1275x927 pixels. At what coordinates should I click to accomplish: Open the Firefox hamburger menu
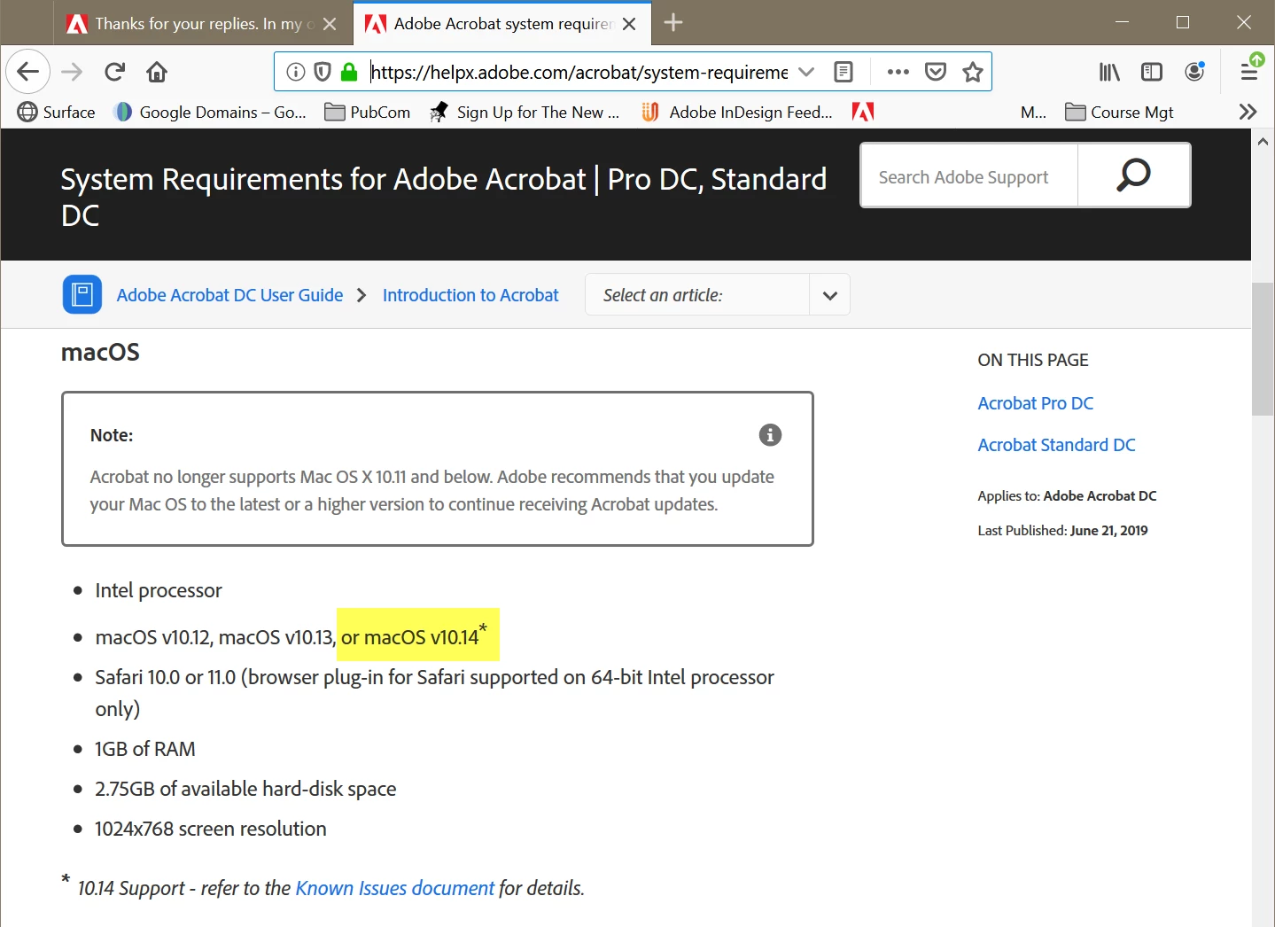[1250, 72]
